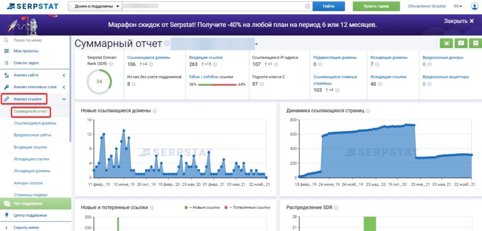Click the Исходящие ссылки metric link

tap(388, 77)
